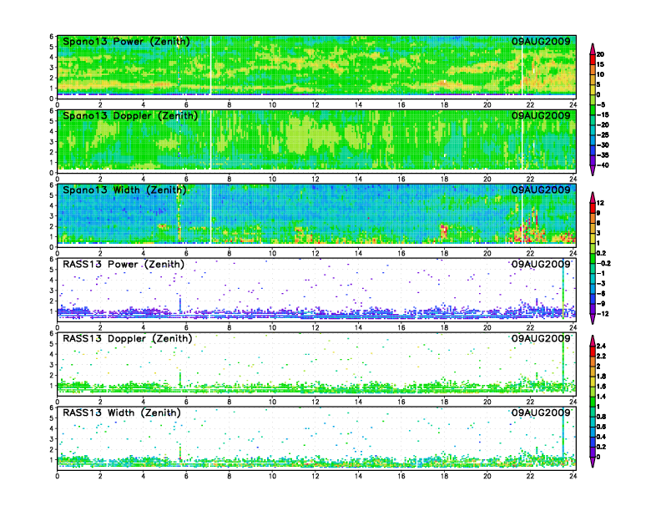Click the "2.2" label on the bottom colorbar

click(601, 356)
